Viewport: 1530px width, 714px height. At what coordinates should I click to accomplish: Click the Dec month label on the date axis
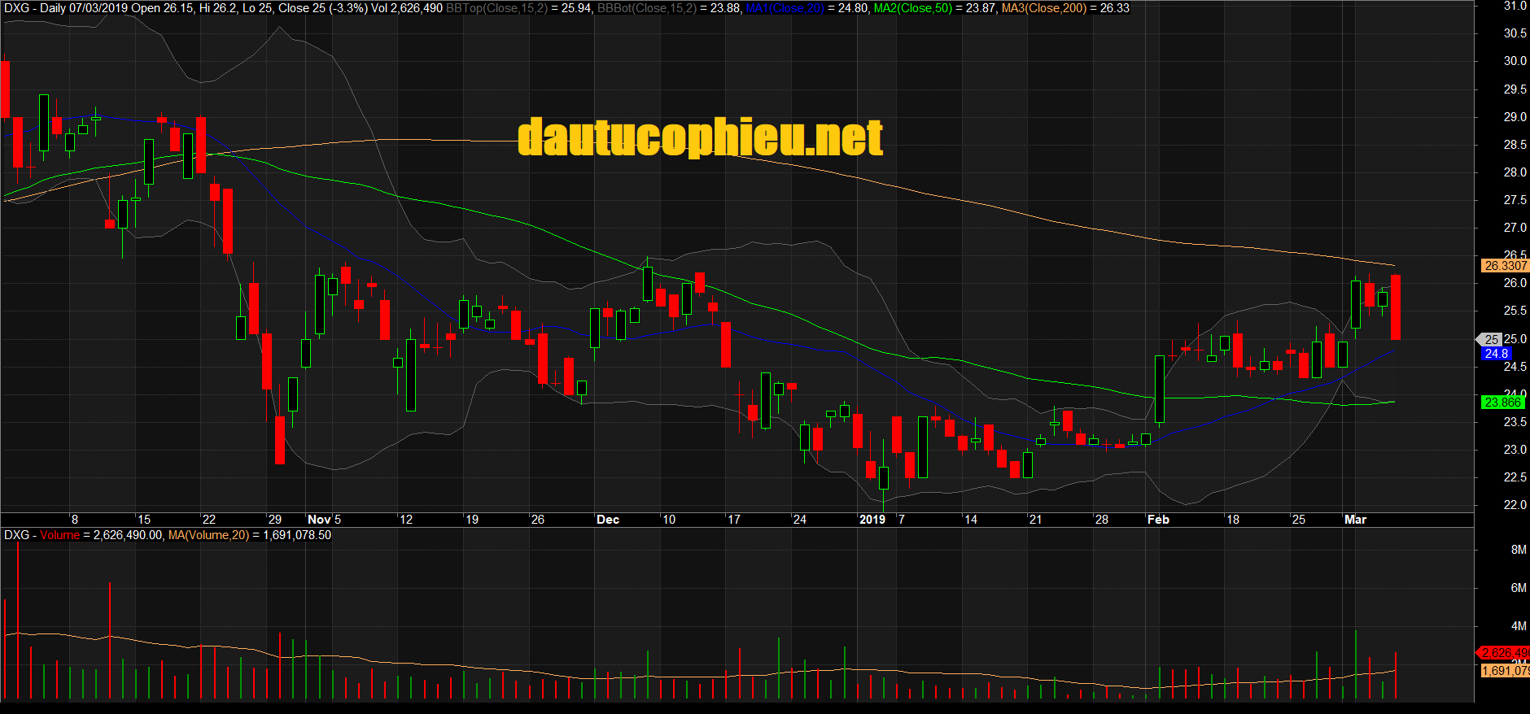pyautogui.click(x=608, y=520)
